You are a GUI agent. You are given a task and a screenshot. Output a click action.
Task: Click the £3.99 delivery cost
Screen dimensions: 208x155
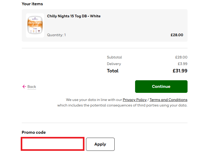tap(183, 64)
